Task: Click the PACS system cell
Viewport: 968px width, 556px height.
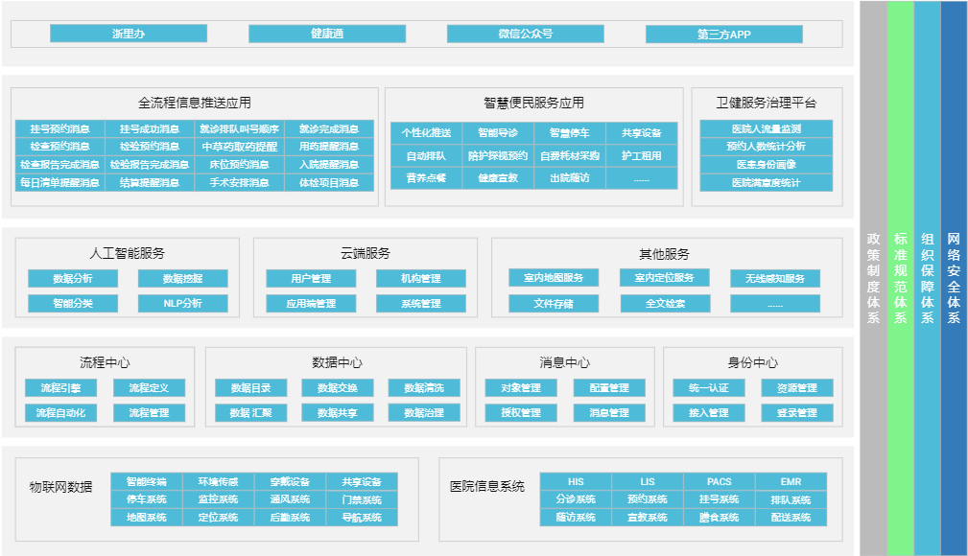Action: [719, 481]
